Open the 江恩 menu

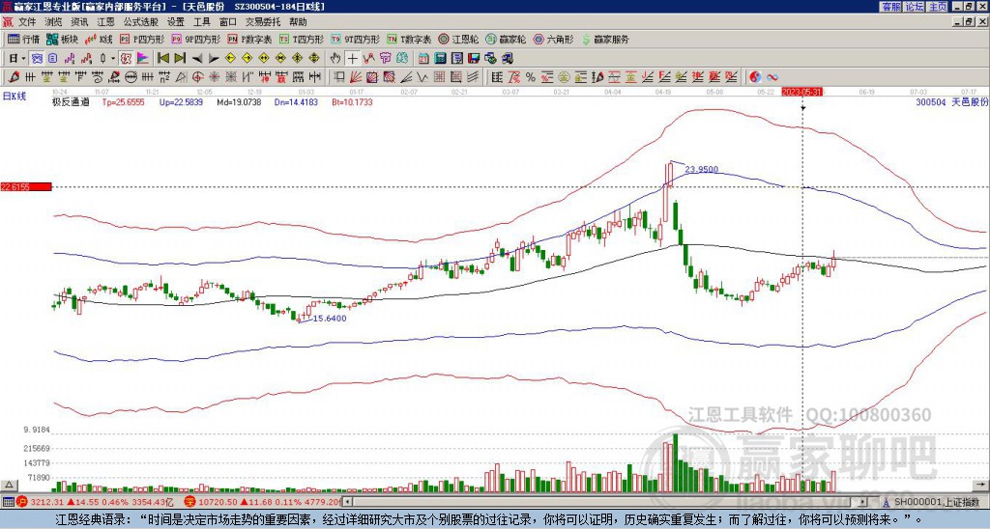tap(106, 22)
